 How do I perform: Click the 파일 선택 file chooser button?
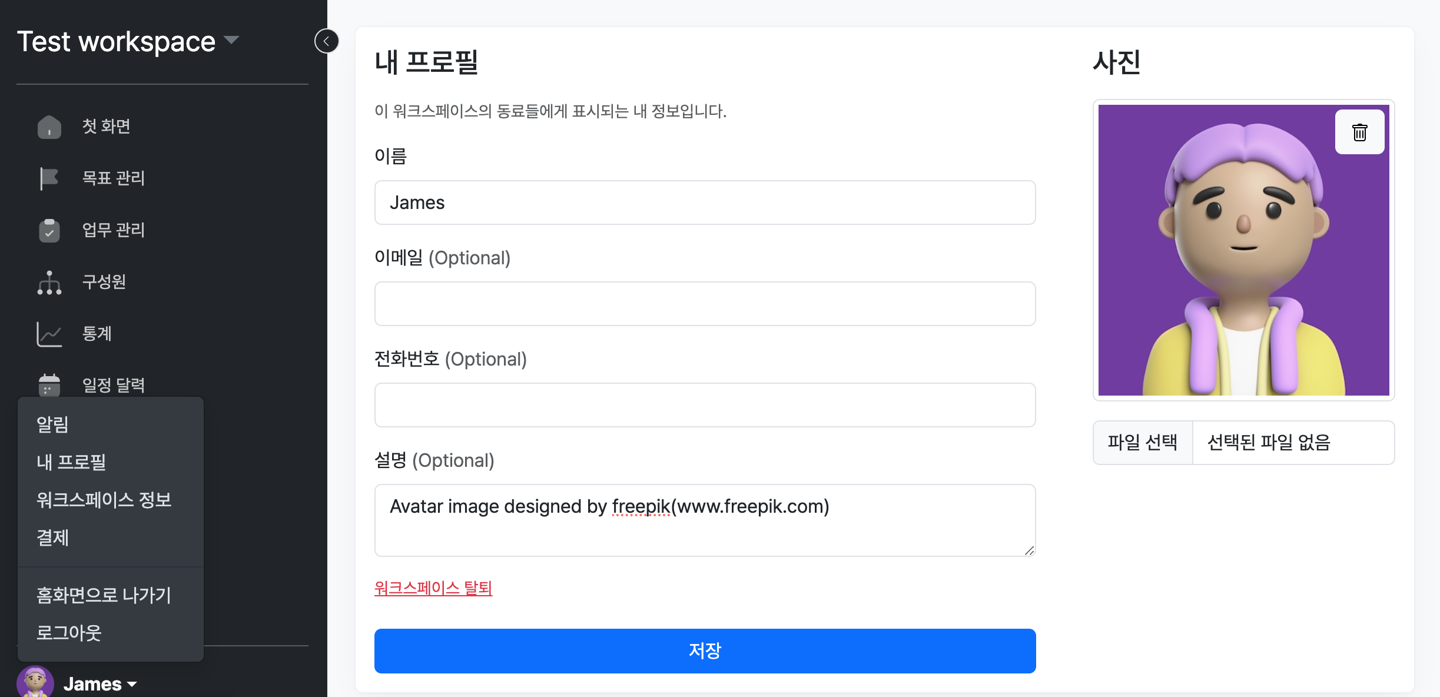(x=1142, y=442)
